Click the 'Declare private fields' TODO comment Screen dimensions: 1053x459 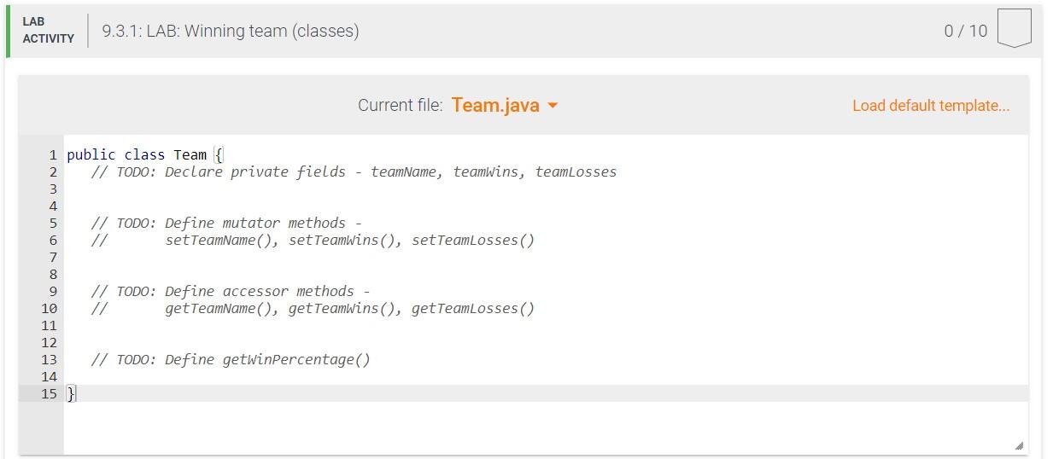tap(354, 171)
